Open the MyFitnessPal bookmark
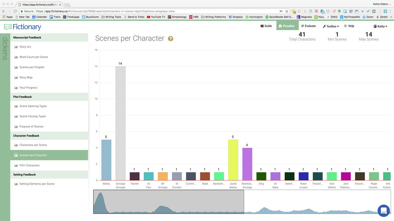This screenshot has height=221, width=394. 350,17
